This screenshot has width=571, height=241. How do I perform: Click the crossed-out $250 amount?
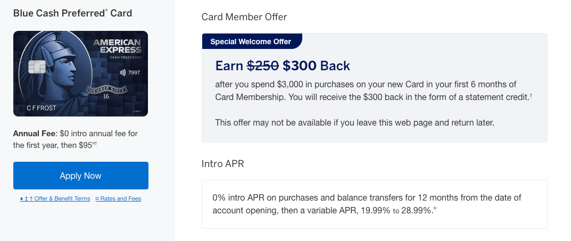263,66
